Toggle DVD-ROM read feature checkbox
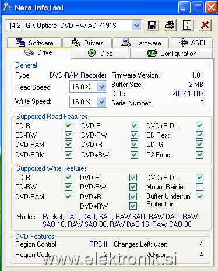The image size is (218, 271). click(68, 155)
